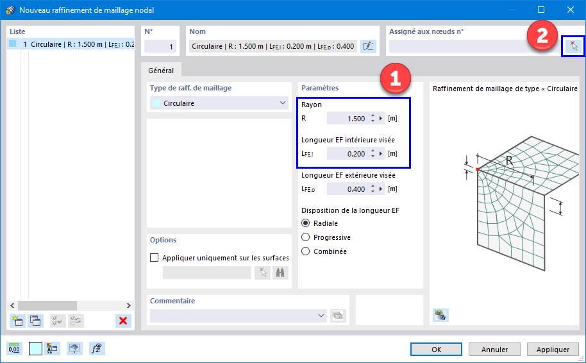
Task: Copy the selected list item
Action: 35,321
